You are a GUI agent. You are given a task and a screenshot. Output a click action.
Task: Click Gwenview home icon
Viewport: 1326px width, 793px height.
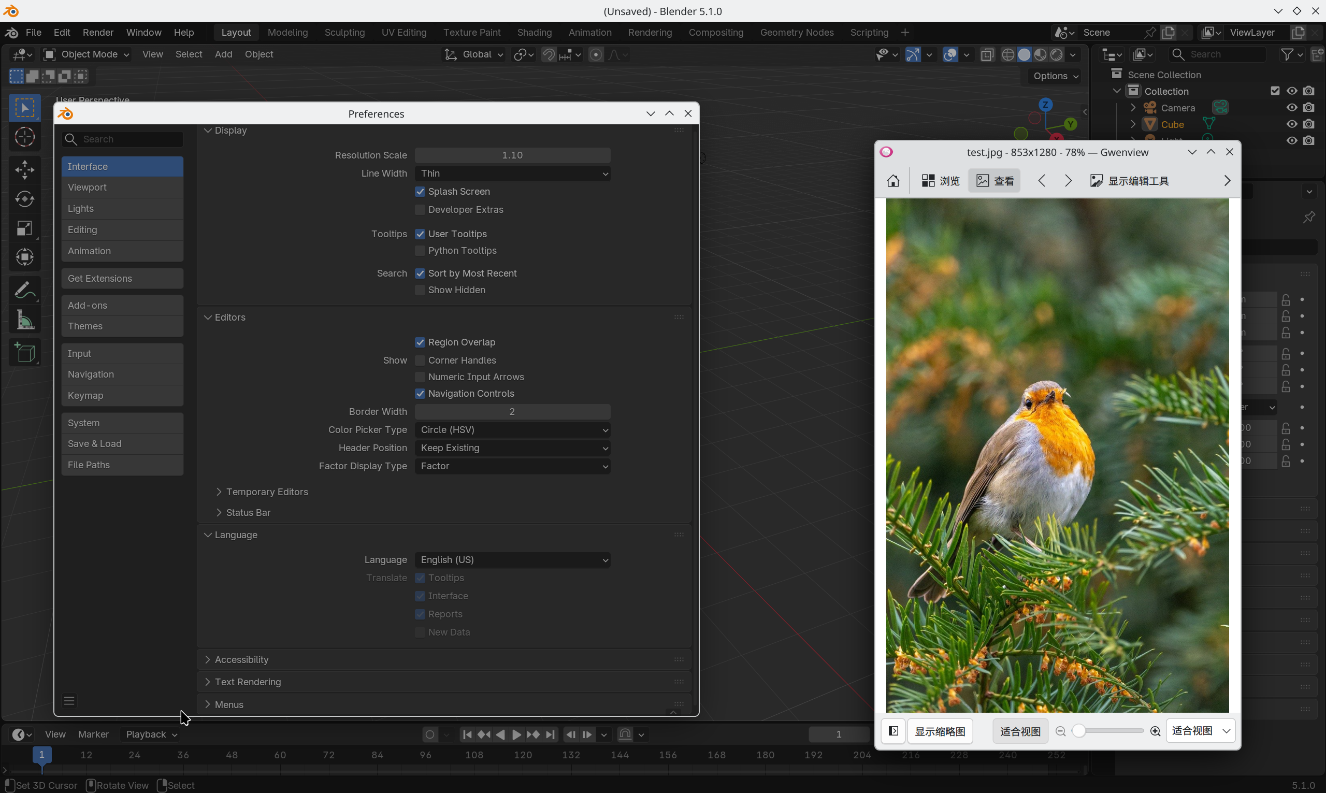(x=893, y=181)
